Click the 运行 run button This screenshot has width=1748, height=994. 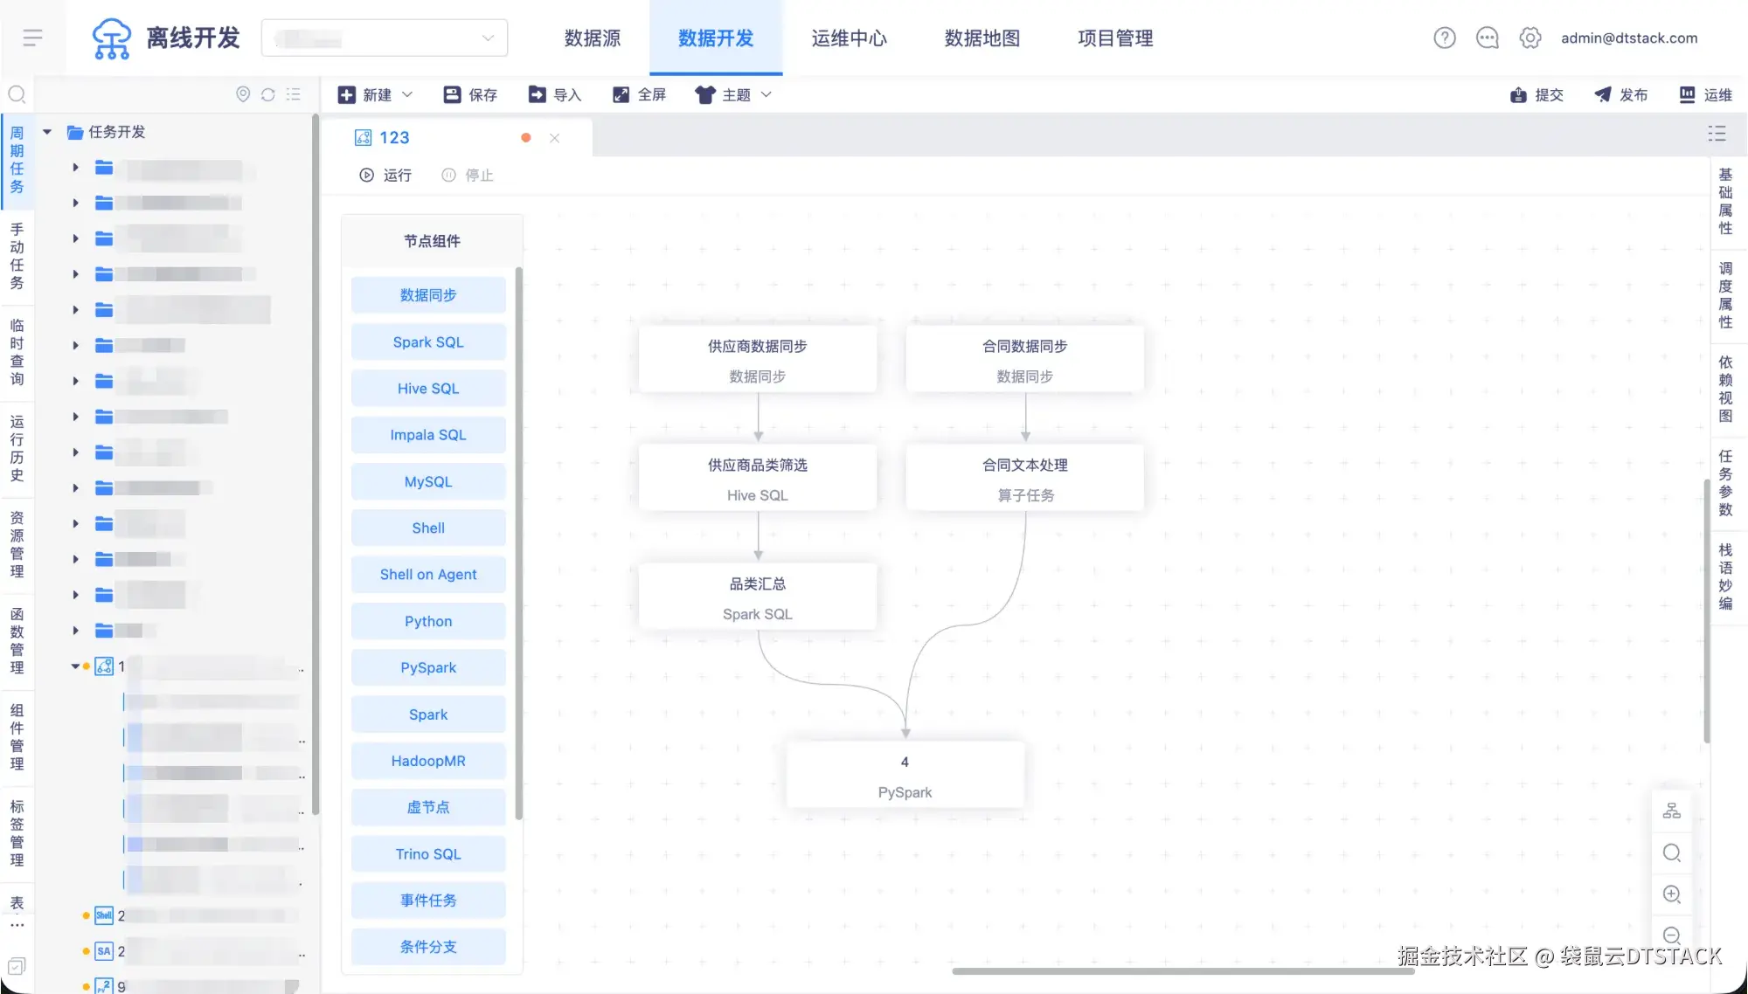(385, 175)
